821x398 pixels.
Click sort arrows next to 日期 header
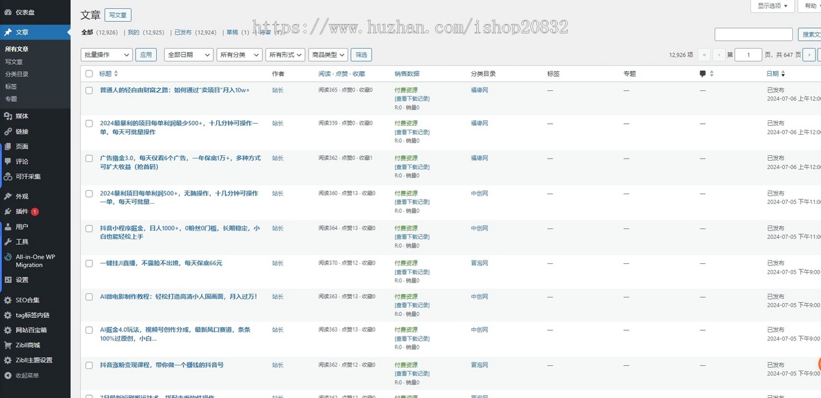(783, 74)
